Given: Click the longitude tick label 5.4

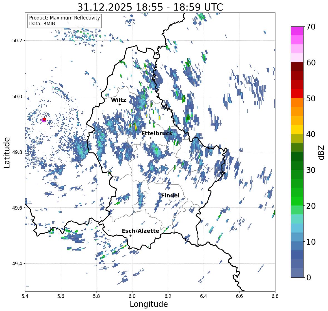Looking at the screenshot, I should coord(25,296).
